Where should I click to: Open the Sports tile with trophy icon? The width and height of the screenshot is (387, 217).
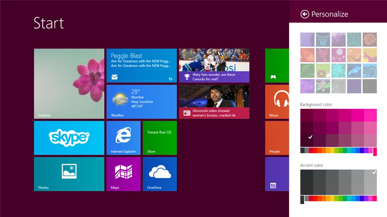coord(214,65)
